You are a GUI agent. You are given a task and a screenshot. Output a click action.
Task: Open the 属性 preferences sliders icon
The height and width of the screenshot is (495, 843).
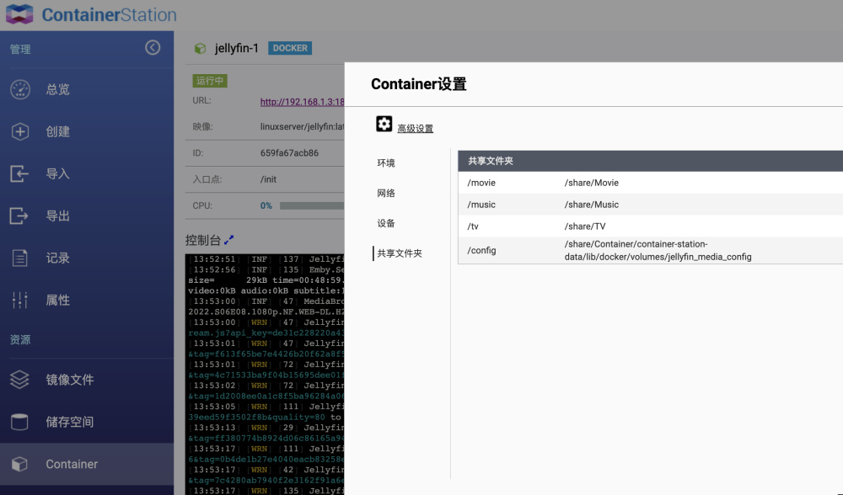click(20, 300)
